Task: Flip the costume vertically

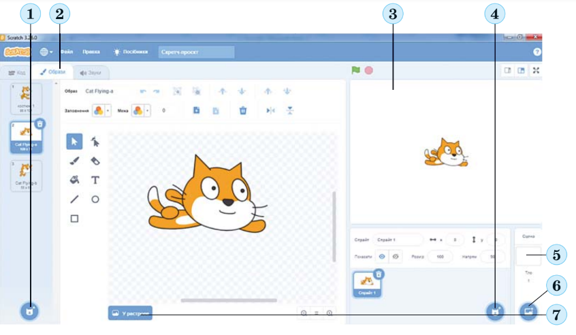Action: point(290,110)
